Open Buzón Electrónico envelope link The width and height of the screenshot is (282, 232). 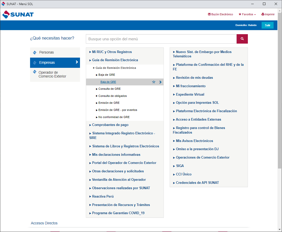tap(220, 14)
